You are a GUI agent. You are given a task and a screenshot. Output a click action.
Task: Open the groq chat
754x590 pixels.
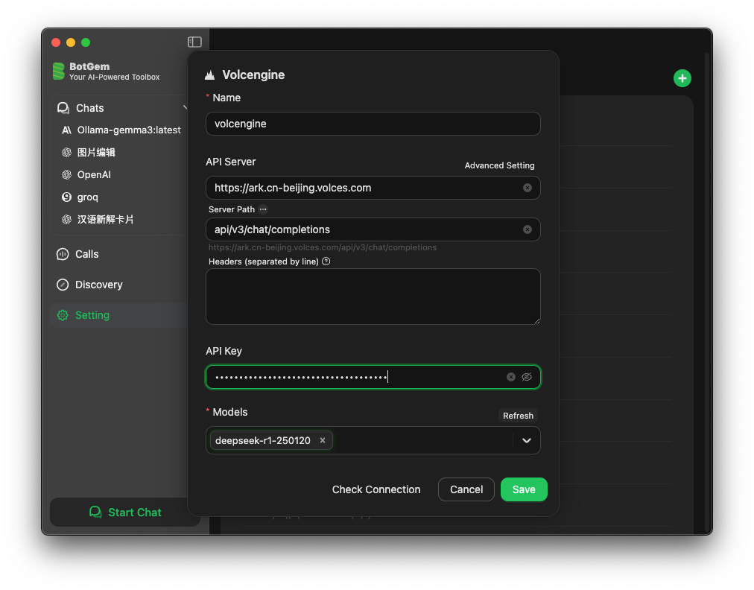(x=87, y=197)
